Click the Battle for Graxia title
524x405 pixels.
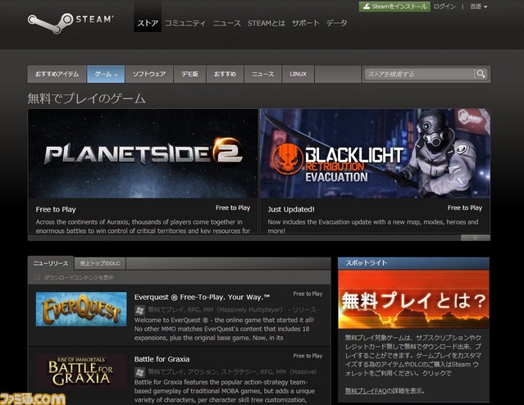[x=162, y=359]
